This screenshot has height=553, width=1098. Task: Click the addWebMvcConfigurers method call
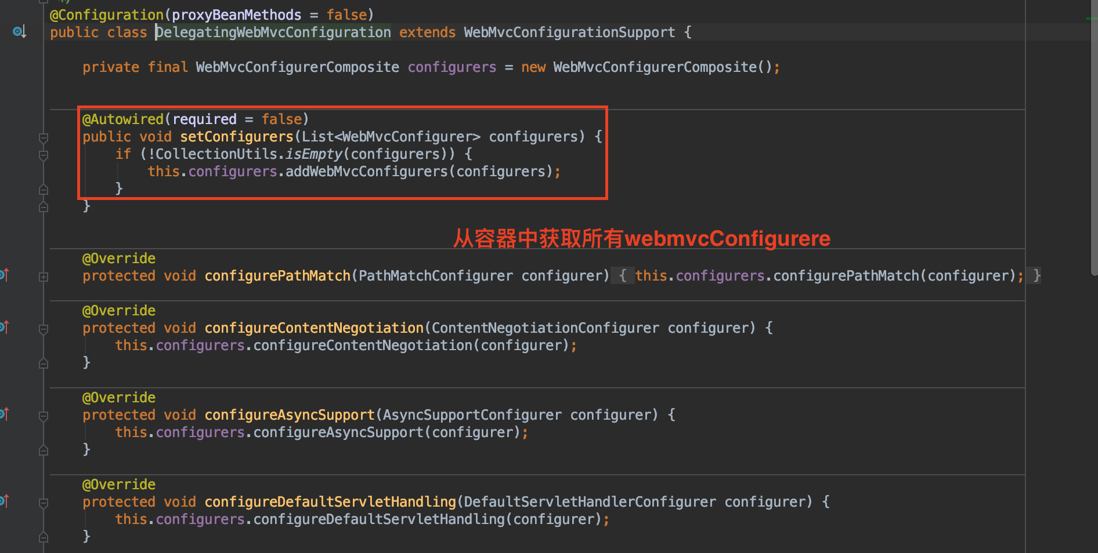coord(367,171)
